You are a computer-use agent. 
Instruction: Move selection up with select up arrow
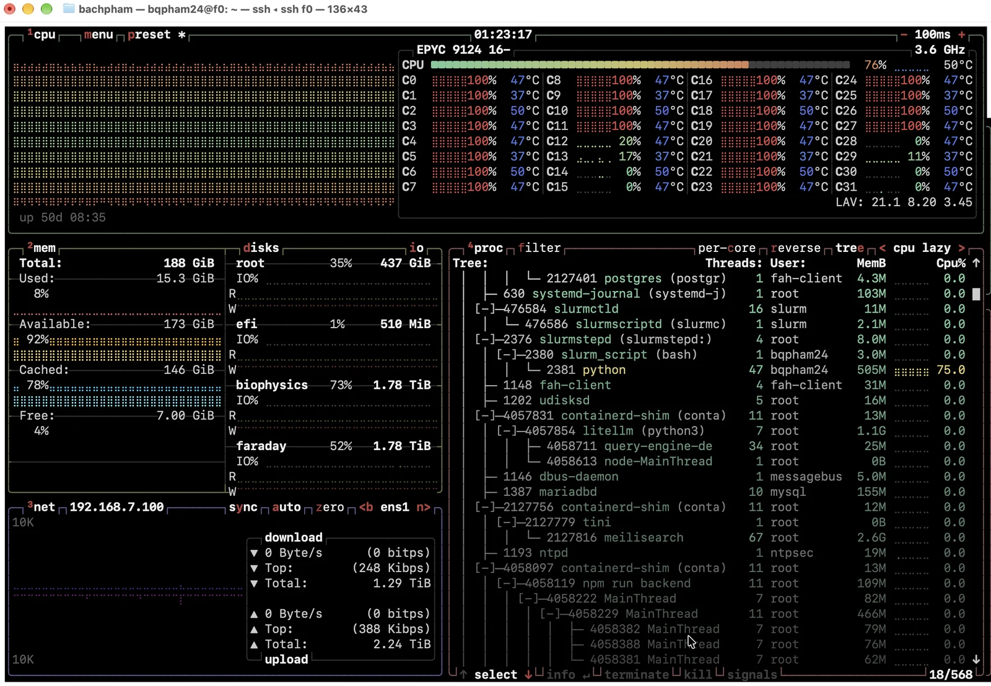[463, 675]
